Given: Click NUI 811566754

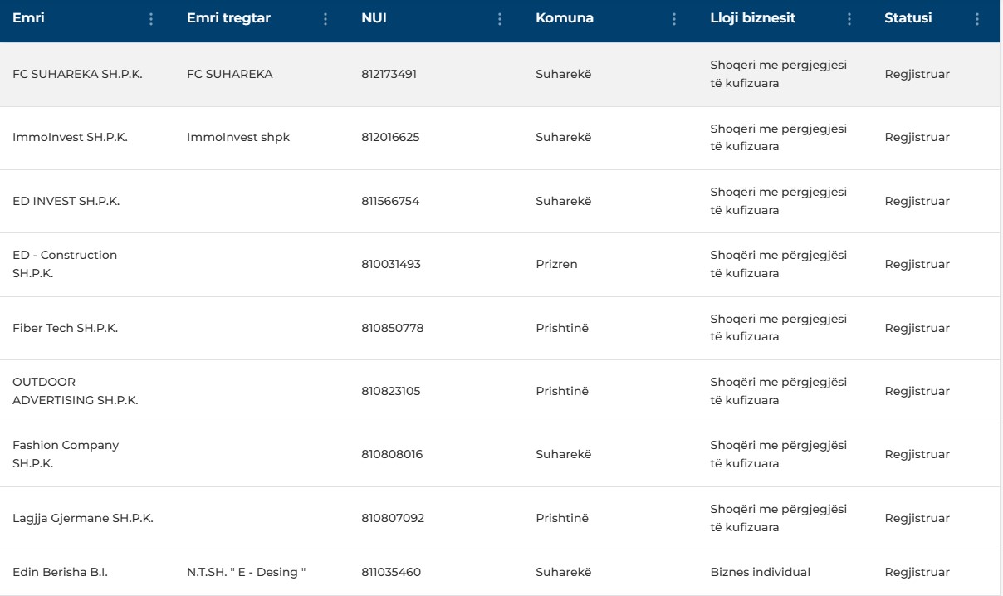Looking at the screenshot, I should [390, 201].
